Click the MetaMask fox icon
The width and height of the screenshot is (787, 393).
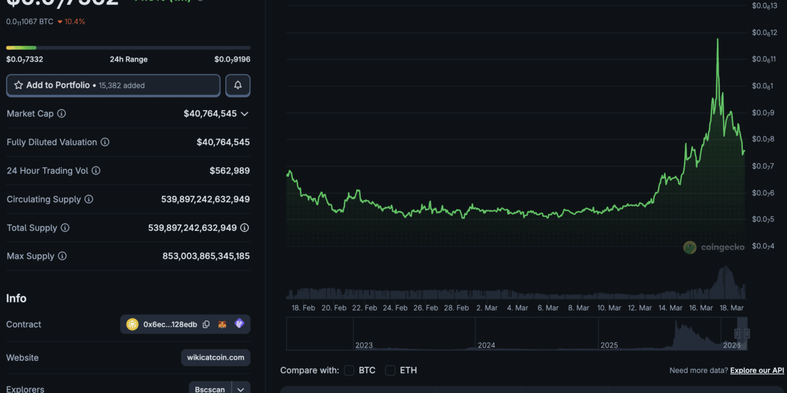223,325
